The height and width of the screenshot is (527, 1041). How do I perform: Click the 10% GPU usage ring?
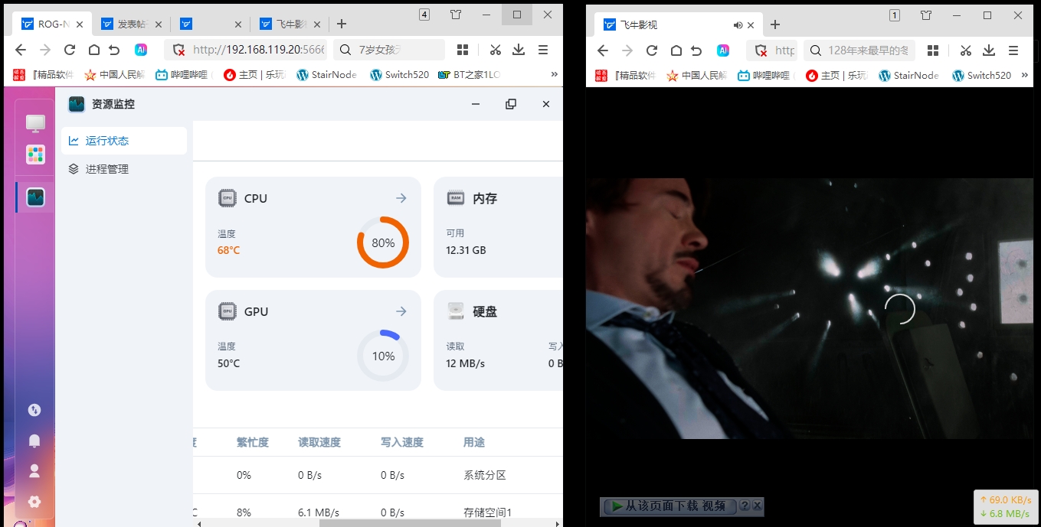click(383, 356)
